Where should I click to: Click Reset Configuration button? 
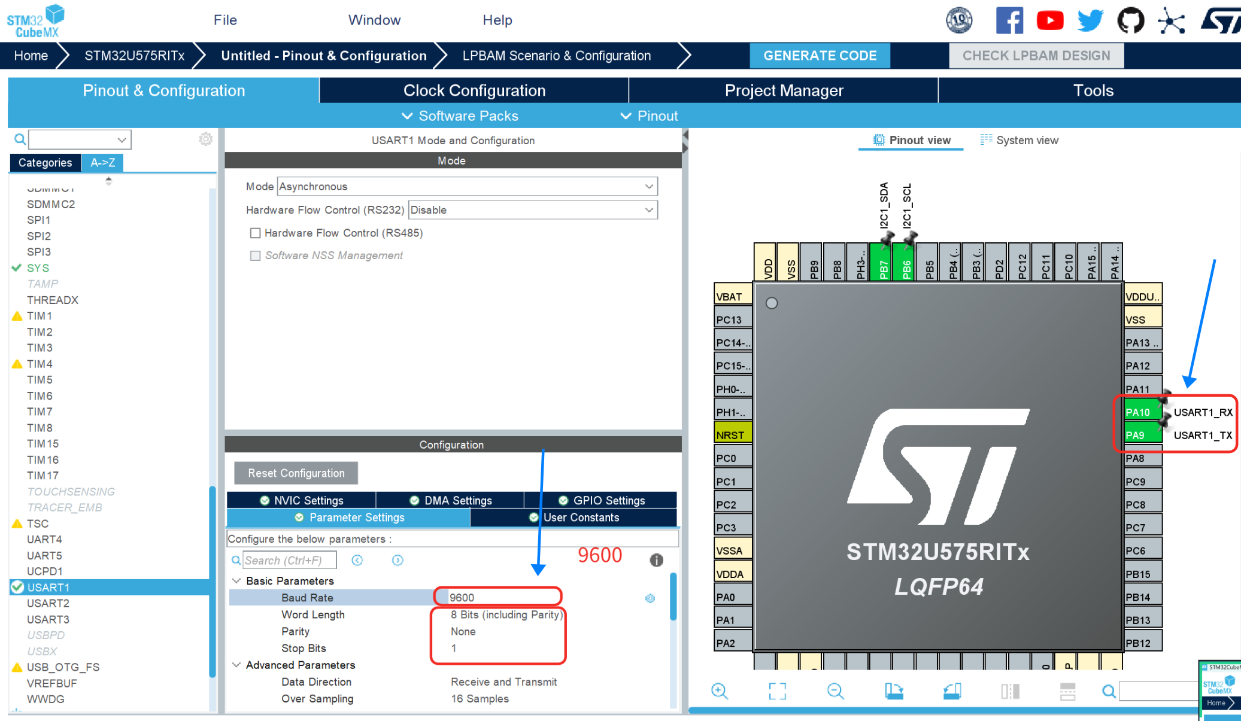296,473
